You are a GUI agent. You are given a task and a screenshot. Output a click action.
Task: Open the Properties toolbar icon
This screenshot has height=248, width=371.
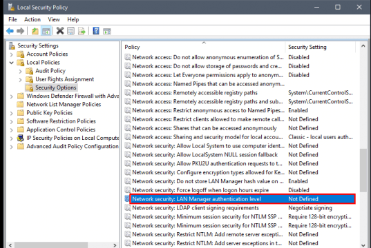point(70,31)
